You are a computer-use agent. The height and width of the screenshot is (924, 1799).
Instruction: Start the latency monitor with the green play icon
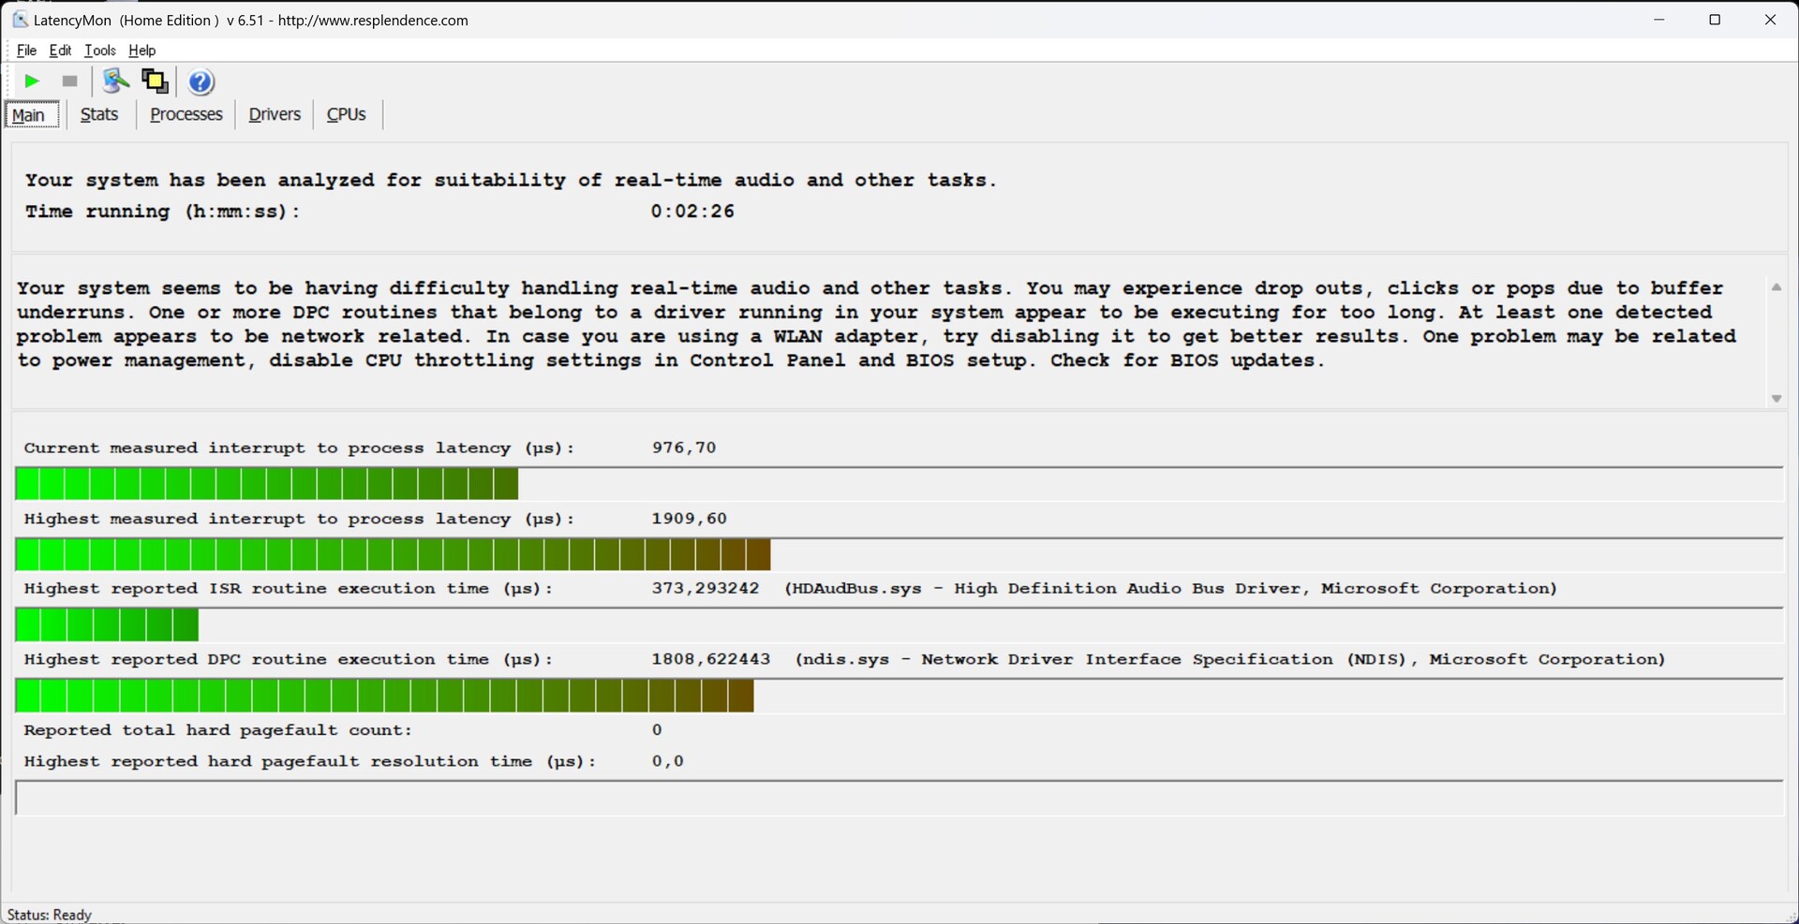click(32, 81)
